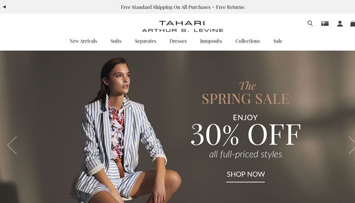Open the account profile icon
355x203 pixels.
click(340, 23)
